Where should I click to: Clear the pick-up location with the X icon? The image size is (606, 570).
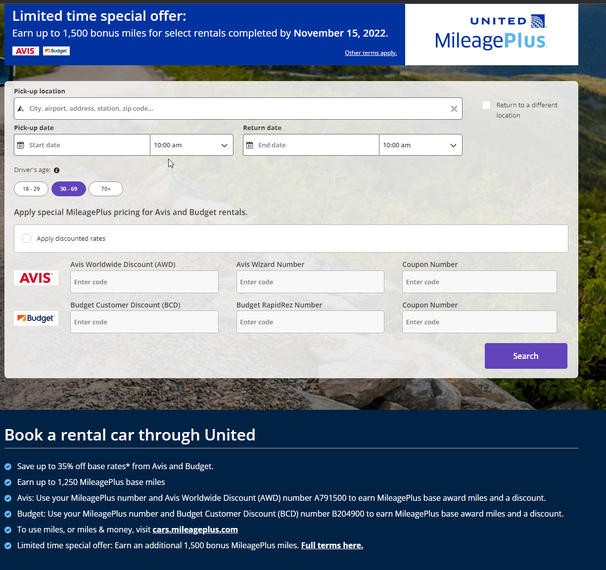tap(454, 109)
